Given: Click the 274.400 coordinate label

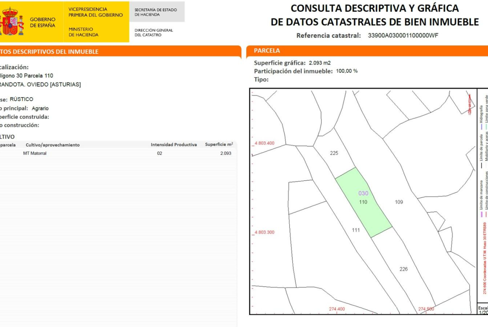Looking at the screenshot, I should [x=337, y=309].
